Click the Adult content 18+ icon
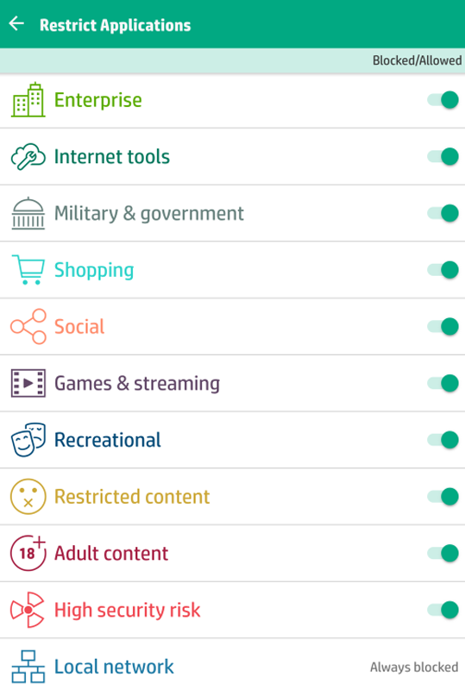 click(28, 553)
